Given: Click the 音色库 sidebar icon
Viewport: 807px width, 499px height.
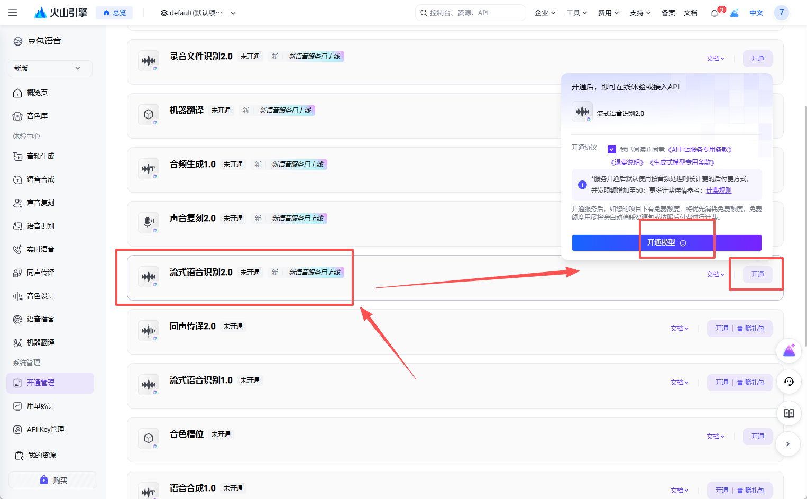Looking at the screenshot, I should [x=17, y=116].
